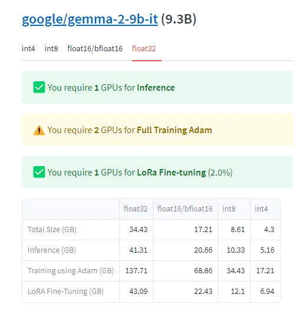Click the 137.71 training cell
Viewport: 293px width, 311px height.
[x=136, y=271]
